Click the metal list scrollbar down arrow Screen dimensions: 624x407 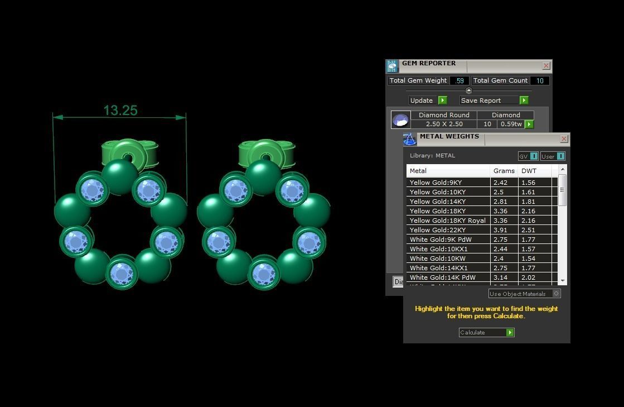(562, 281)
